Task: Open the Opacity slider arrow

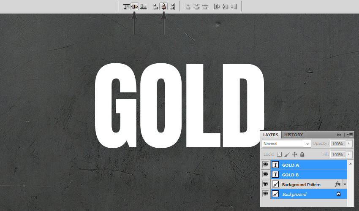Action: coord(349,143)
